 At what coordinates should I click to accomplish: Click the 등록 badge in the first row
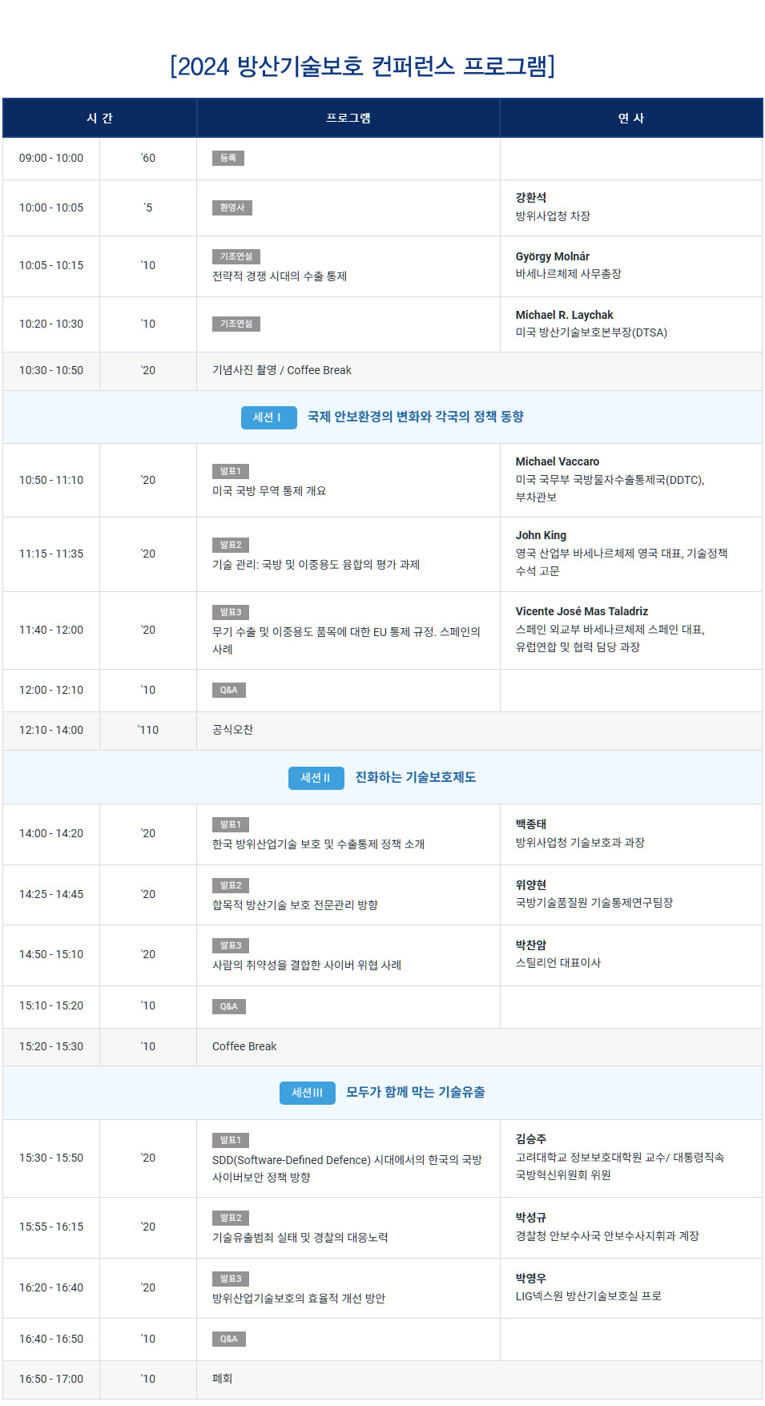pos(227,158)
